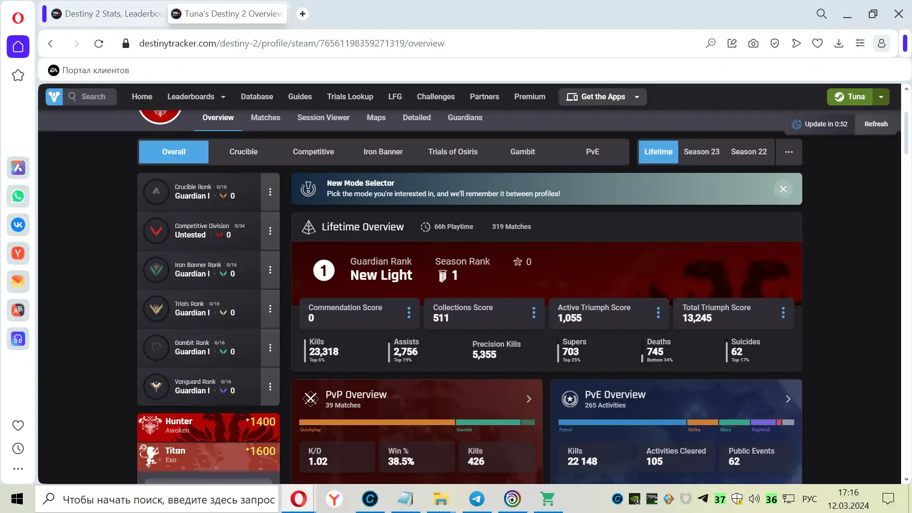Open the tab search magnifier icon
The height and width of the screenshot is (513, 912).
(x=822, y=14)
